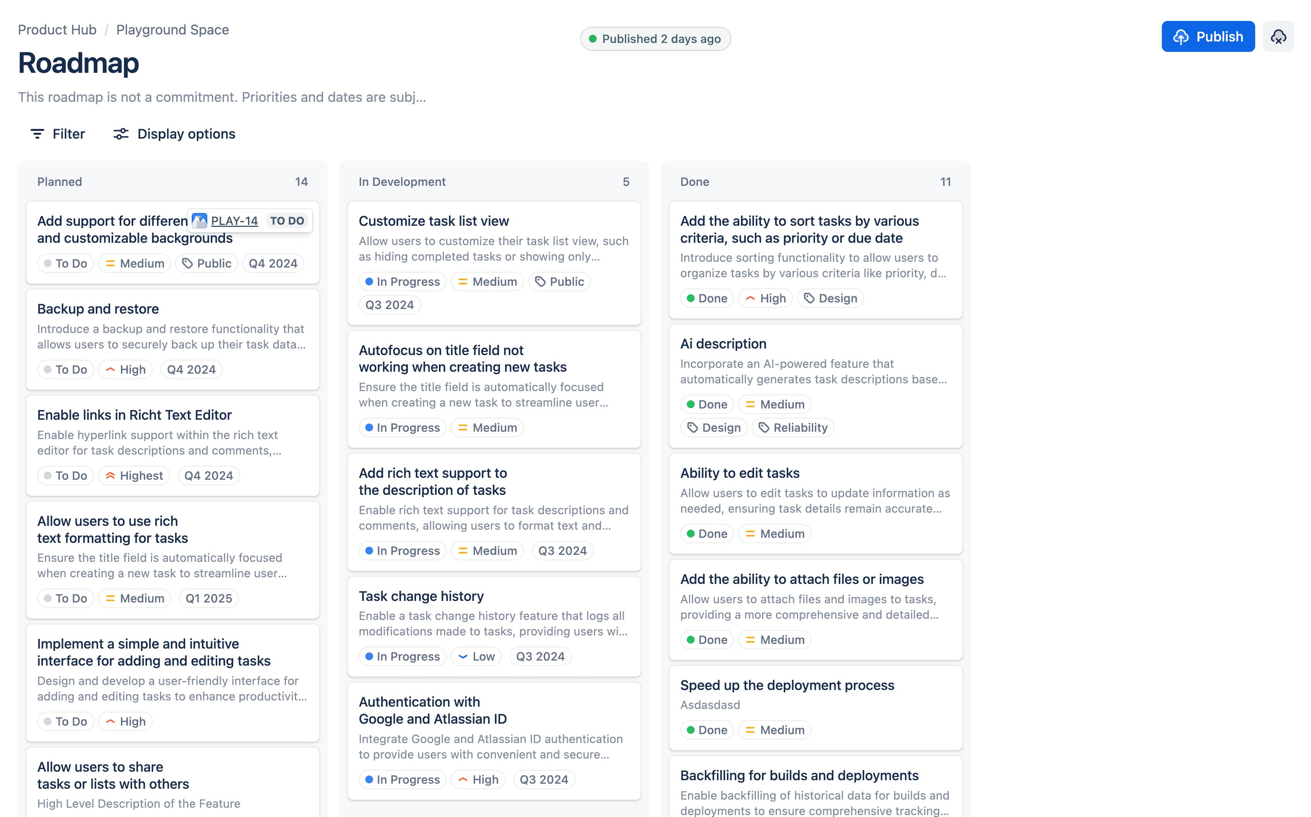This screenshot has height=817, width=1311.
Task: Click Design tag on the sort tasks card
Action: (x=830, y=298)
